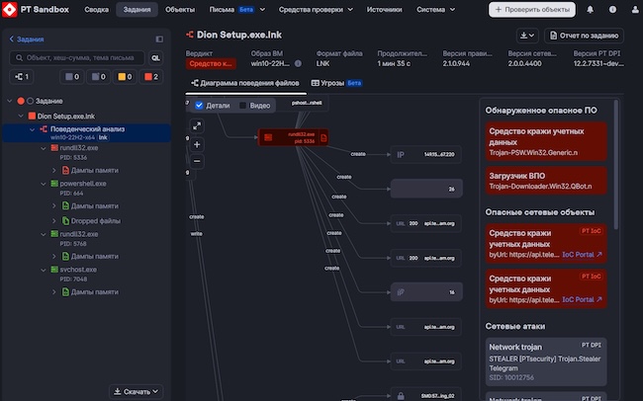Open the download dropdown next to report button
Image resolution: width=643 pixels, height=401 pixels.
click(x=527, y=36)
